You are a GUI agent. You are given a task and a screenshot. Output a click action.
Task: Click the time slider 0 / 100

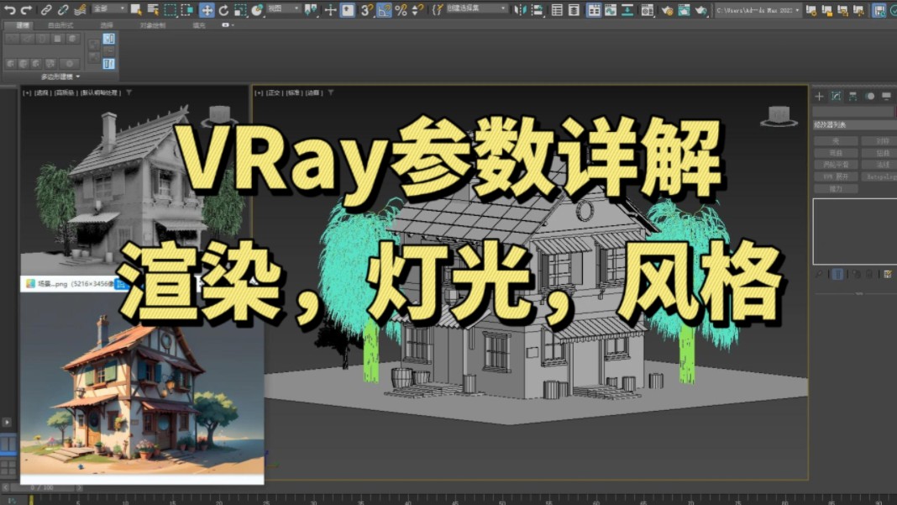point(42,488)
